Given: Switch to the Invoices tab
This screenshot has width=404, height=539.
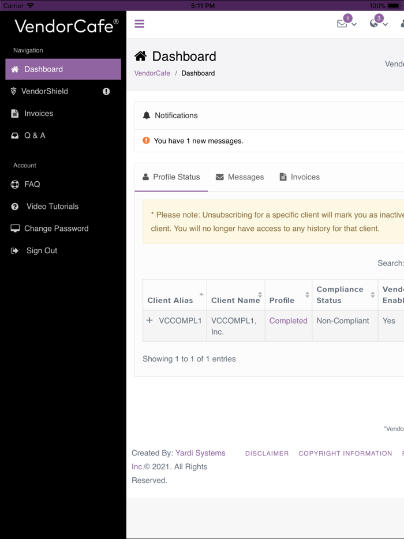Looking at the screenshot, I should [300, 177].
